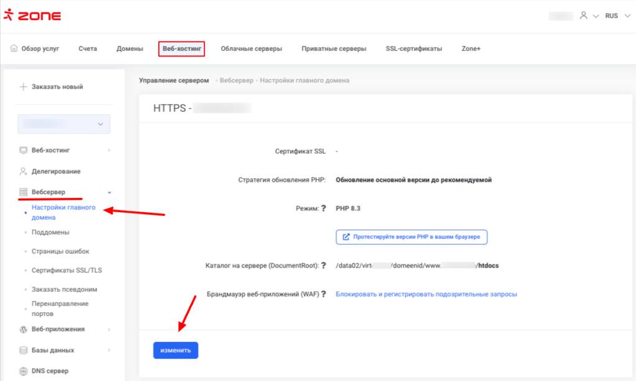
Task: Collapse the Вебсервер sidebar section
Action: coord(109,192)
